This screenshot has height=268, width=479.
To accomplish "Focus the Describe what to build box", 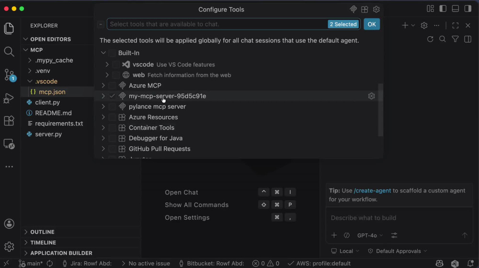I will (x=399, y=218).
